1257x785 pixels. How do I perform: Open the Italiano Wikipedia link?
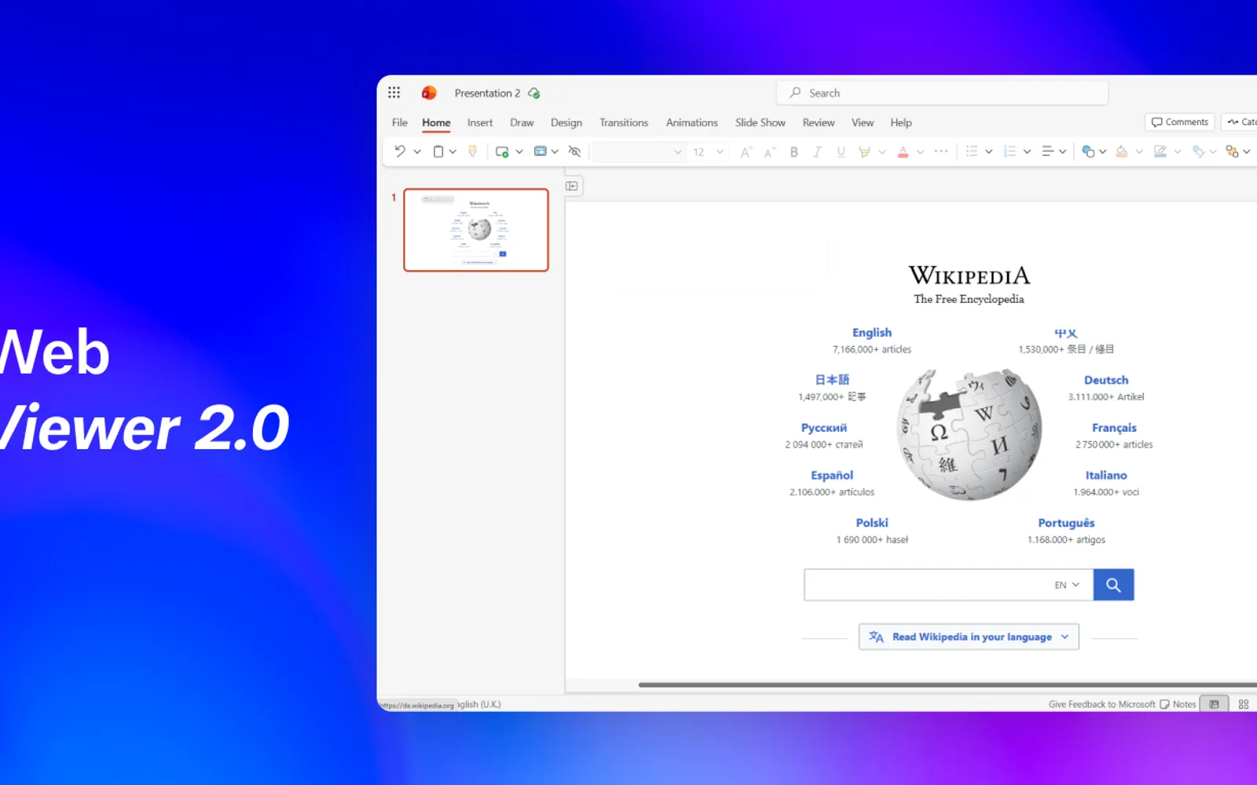point(1106,475)
